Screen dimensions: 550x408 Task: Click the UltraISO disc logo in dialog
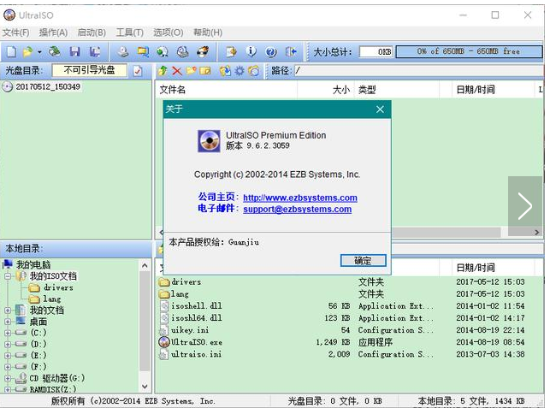pos(209,140)
